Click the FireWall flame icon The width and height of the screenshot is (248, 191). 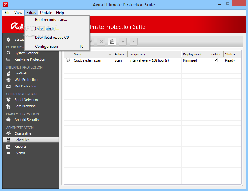(9, 73)
